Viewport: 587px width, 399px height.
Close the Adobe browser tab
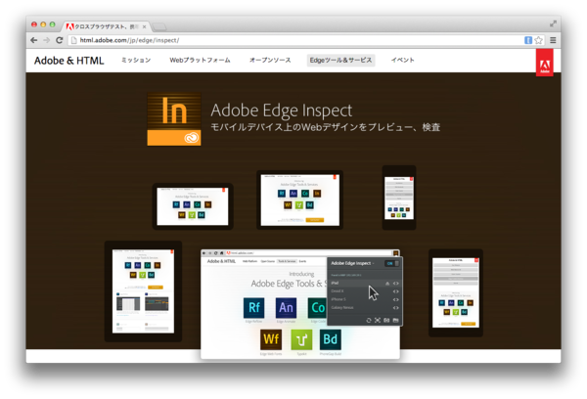point(144,26)
